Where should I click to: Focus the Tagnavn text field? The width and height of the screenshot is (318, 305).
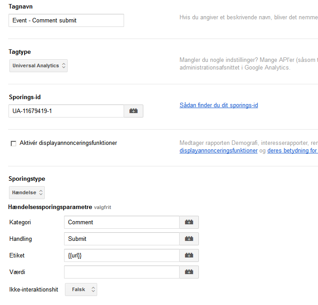tap(66, 20)
